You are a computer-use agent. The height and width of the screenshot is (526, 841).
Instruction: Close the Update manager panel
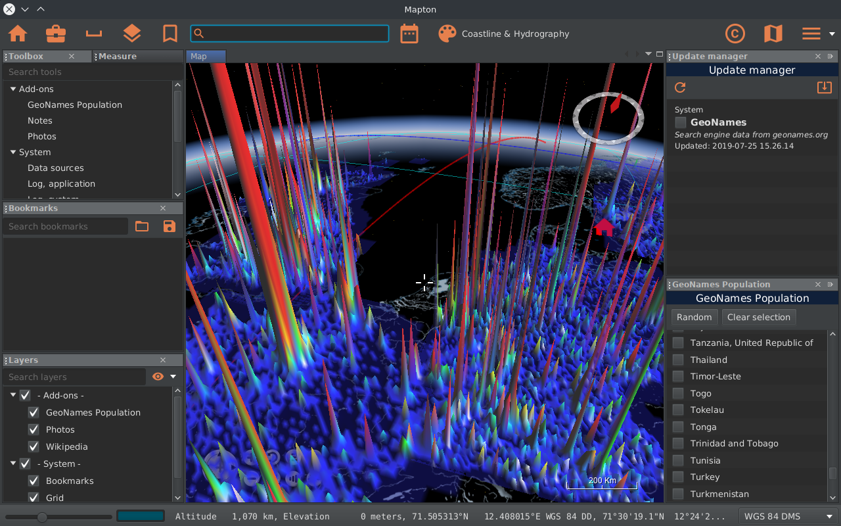818,57
